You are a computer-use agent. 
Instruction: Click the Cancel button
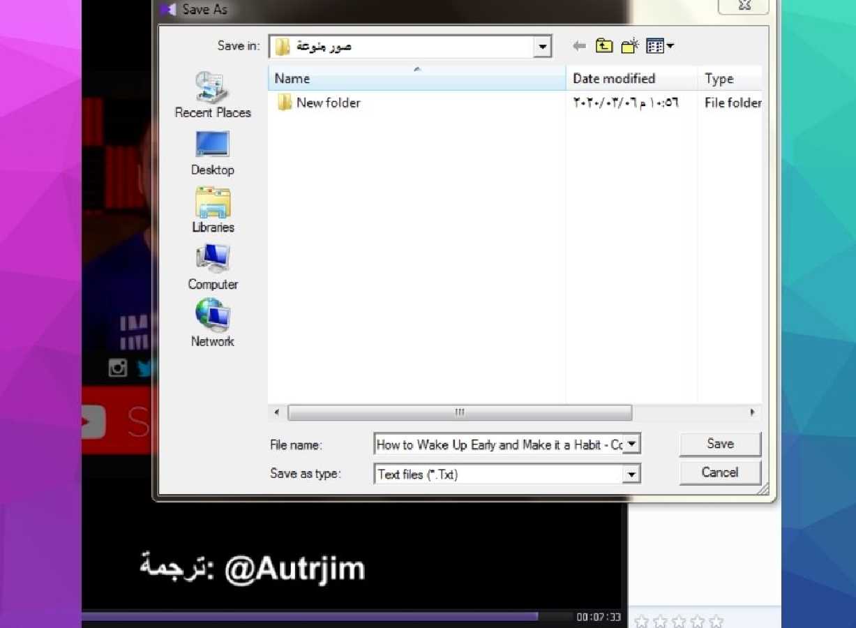coord(720,472)
